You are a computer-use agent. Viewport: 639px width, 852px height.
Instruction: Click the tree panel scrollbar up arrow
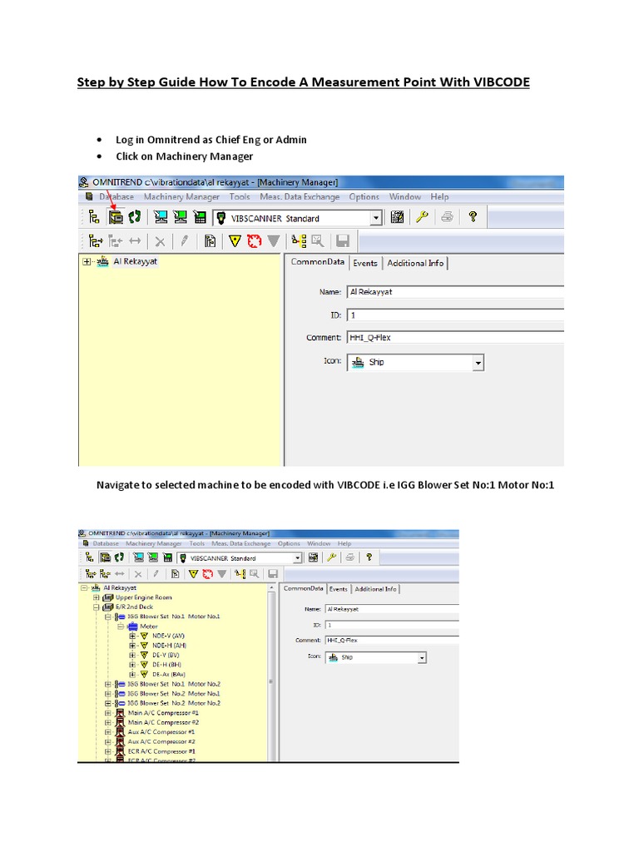tap(271, 588)
